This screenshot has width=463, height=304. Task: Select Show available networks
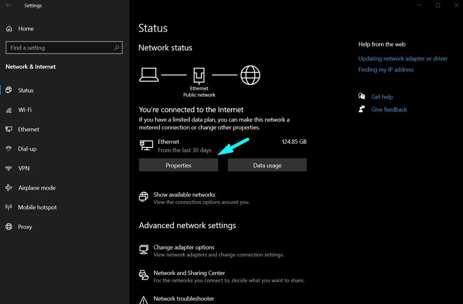(x=184, y=195)
